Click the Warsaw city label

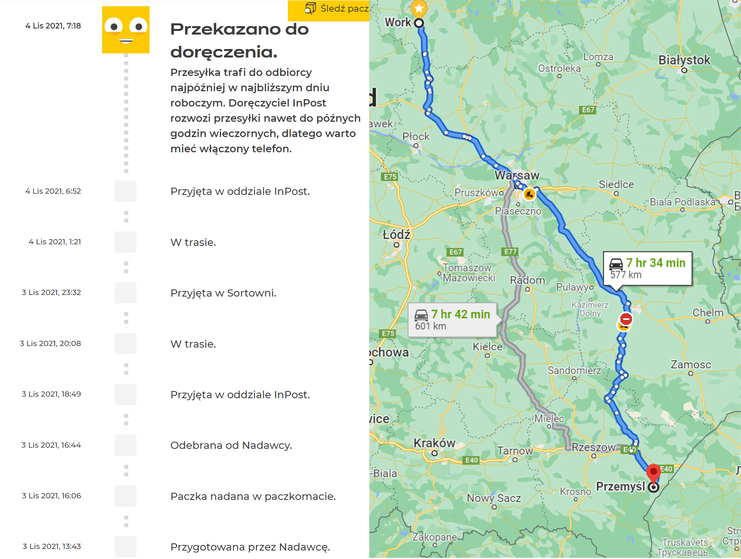coord(517,175)
